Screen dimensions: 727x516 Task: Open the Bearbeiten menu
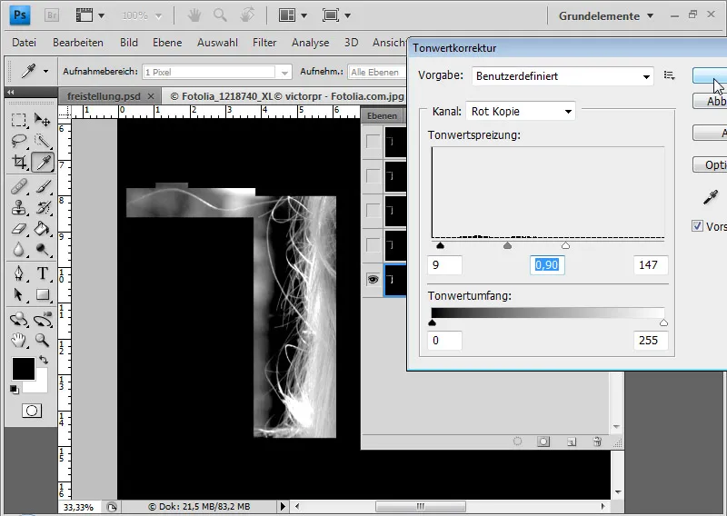pos(78,43)
